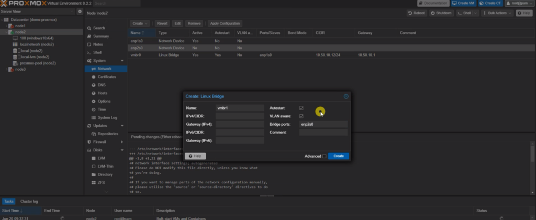Select proxmox-pool (node2) storage
The height and width of the screenshot is (220, 536).
pos(38,63)
